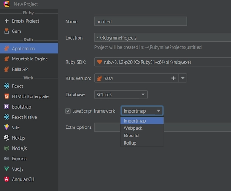Click the Node.js hexagon icon
This screenshot has height=191, width=231.
coord(6,148)
